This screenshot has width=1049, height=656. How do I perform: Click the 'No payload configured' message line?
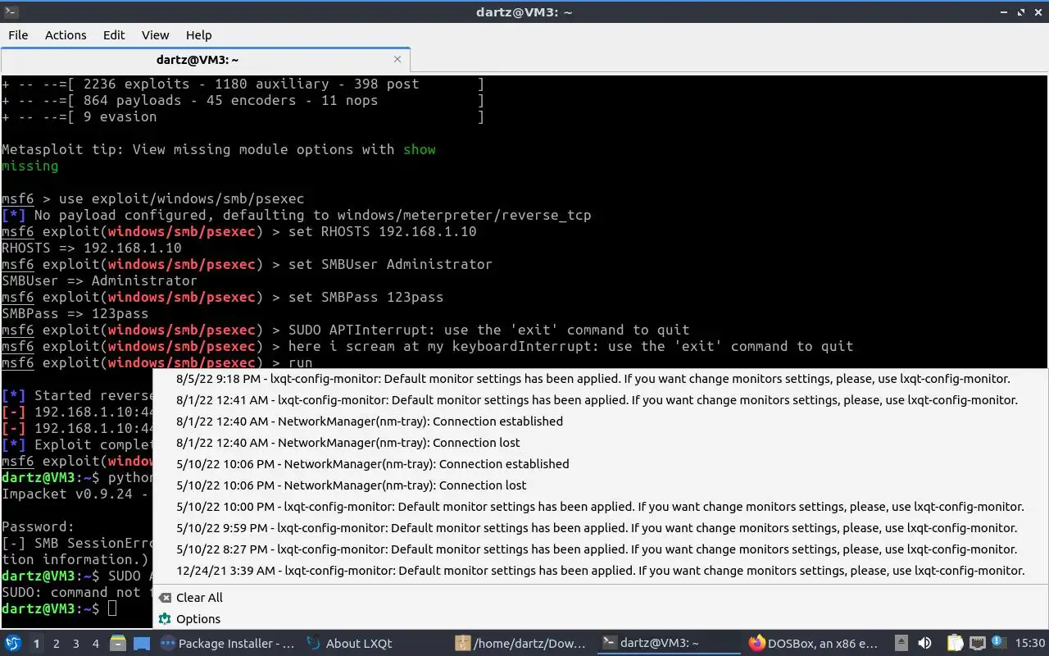pyautogui.click(x=297, y=215)
